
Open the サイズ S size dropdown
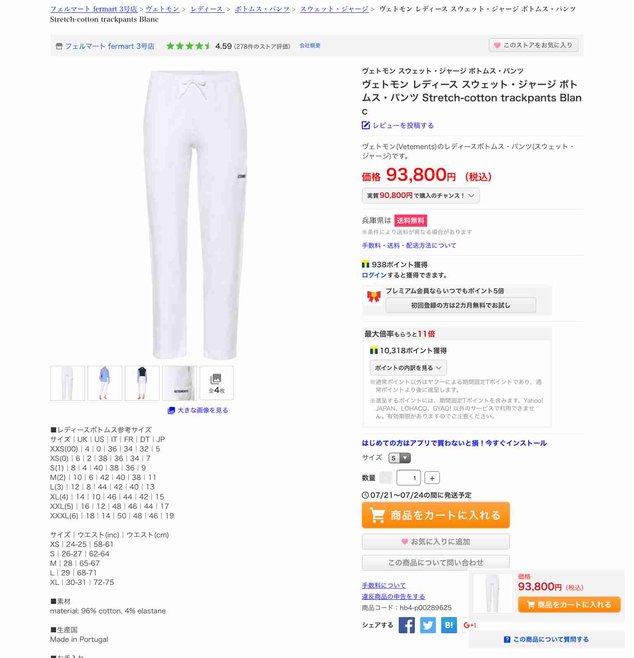(x=400, y=458)
